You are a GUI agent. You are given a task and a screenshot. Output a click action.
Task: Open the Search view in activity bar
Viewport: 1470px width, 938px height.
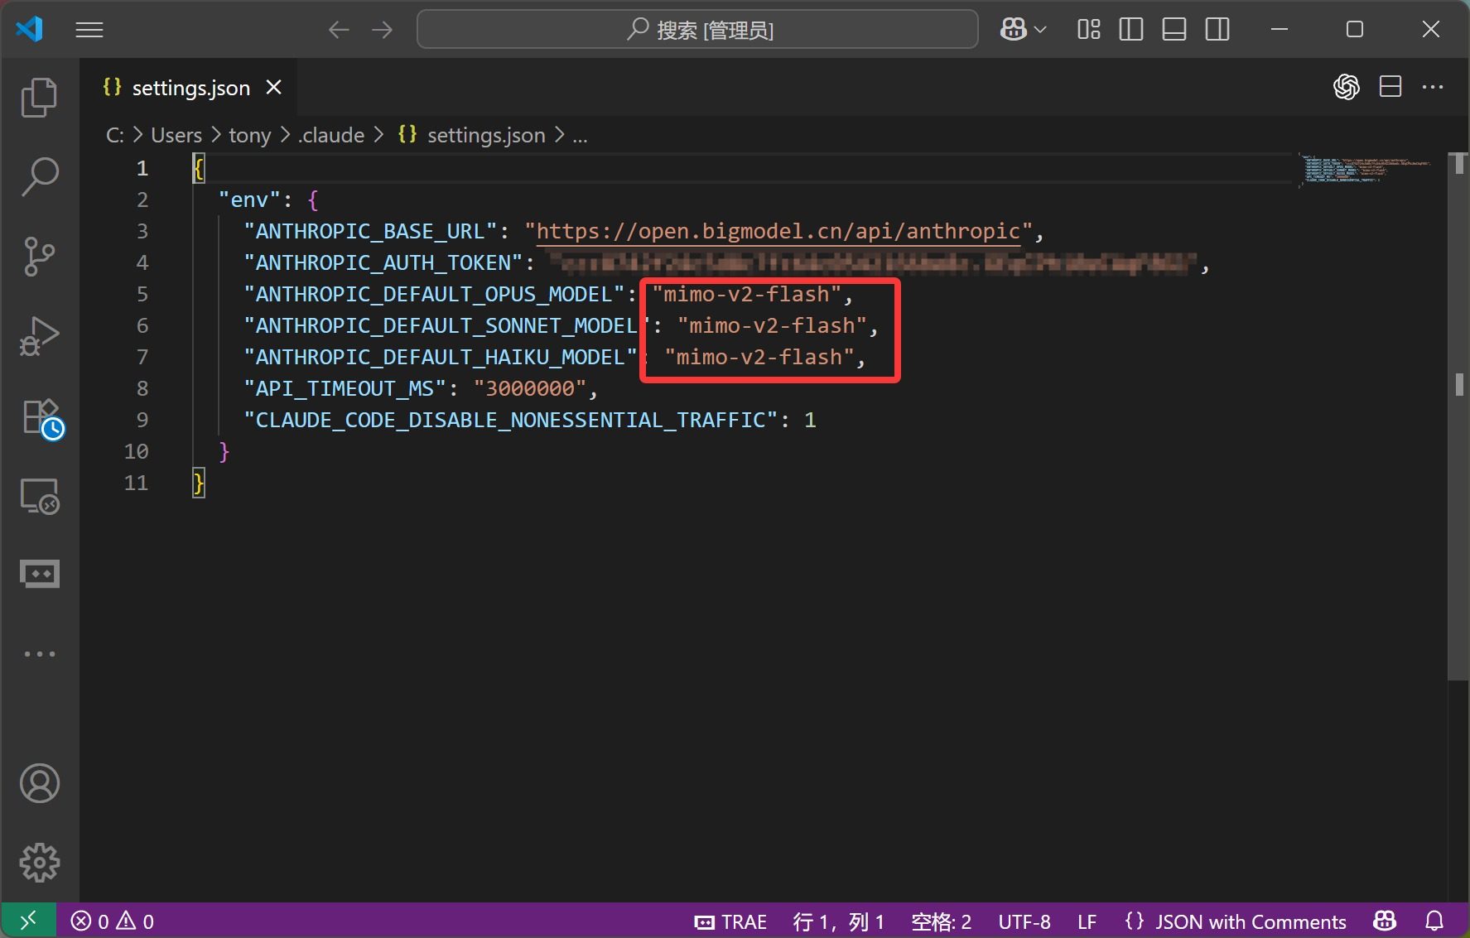tap(39, 176)
